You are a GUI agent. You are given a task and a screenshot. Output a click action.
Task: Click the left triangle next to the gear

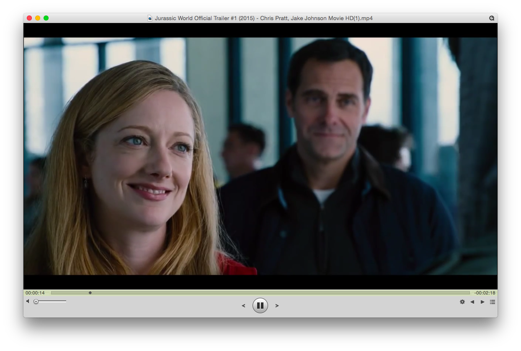click(x=472, y=302)
